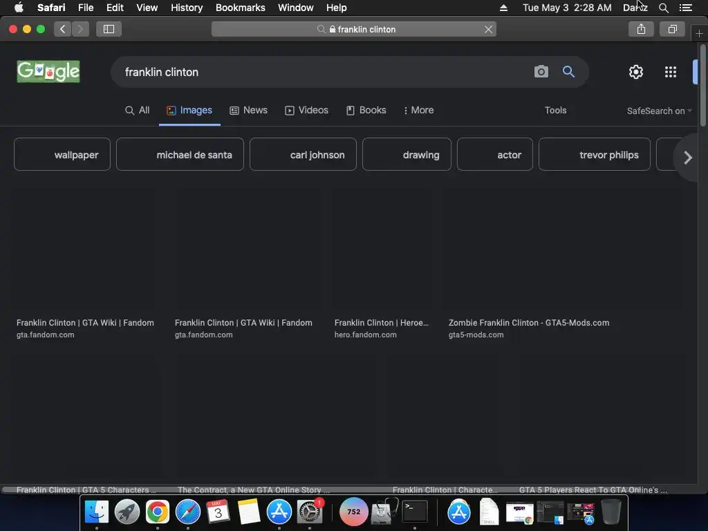The width and height of the screenshot is (708, 531).
Task: Open Disk Utility in the Dock
Action: click(384, 512)
